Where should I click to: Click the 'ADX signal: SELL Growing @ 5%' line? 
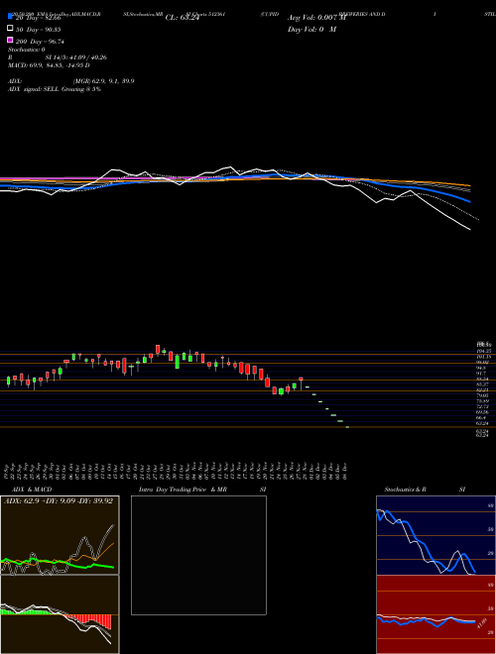pos(55,89)
